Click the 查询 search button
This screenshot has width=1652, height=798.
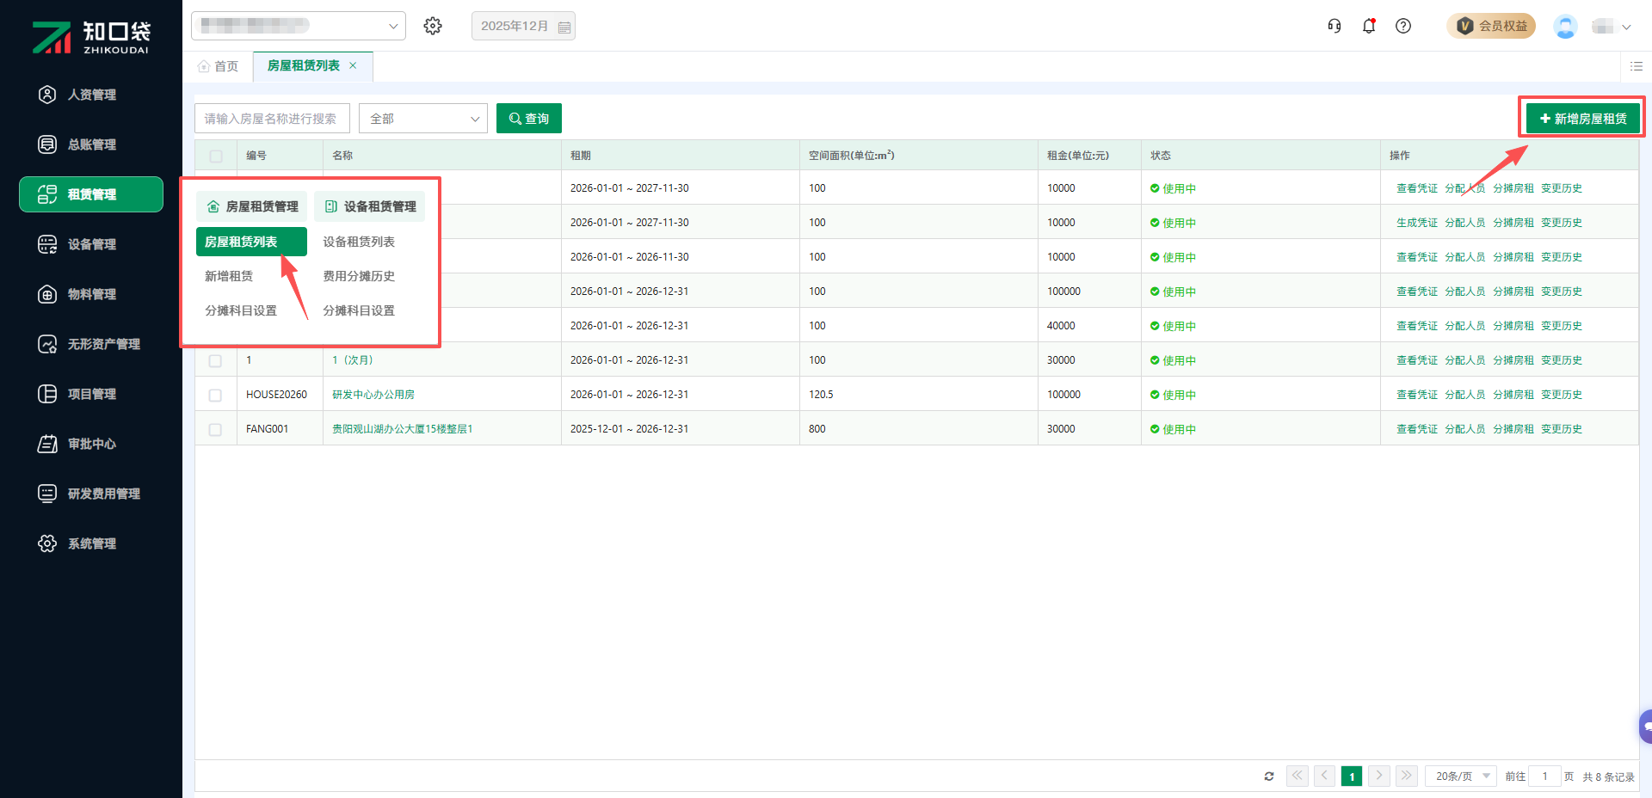tap(529, 119)
